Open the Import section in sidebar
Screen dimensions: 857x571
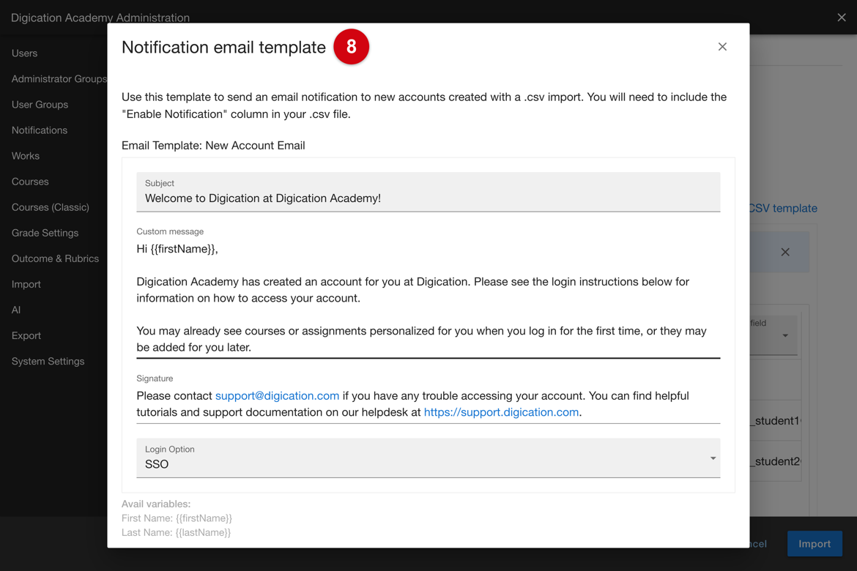coord(26,284)
